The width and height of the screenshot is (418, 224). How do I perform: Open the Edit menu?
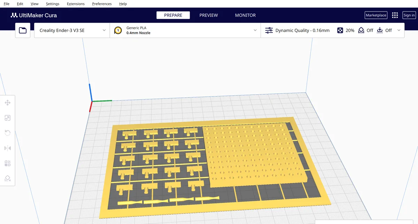(x=20, y=4)
